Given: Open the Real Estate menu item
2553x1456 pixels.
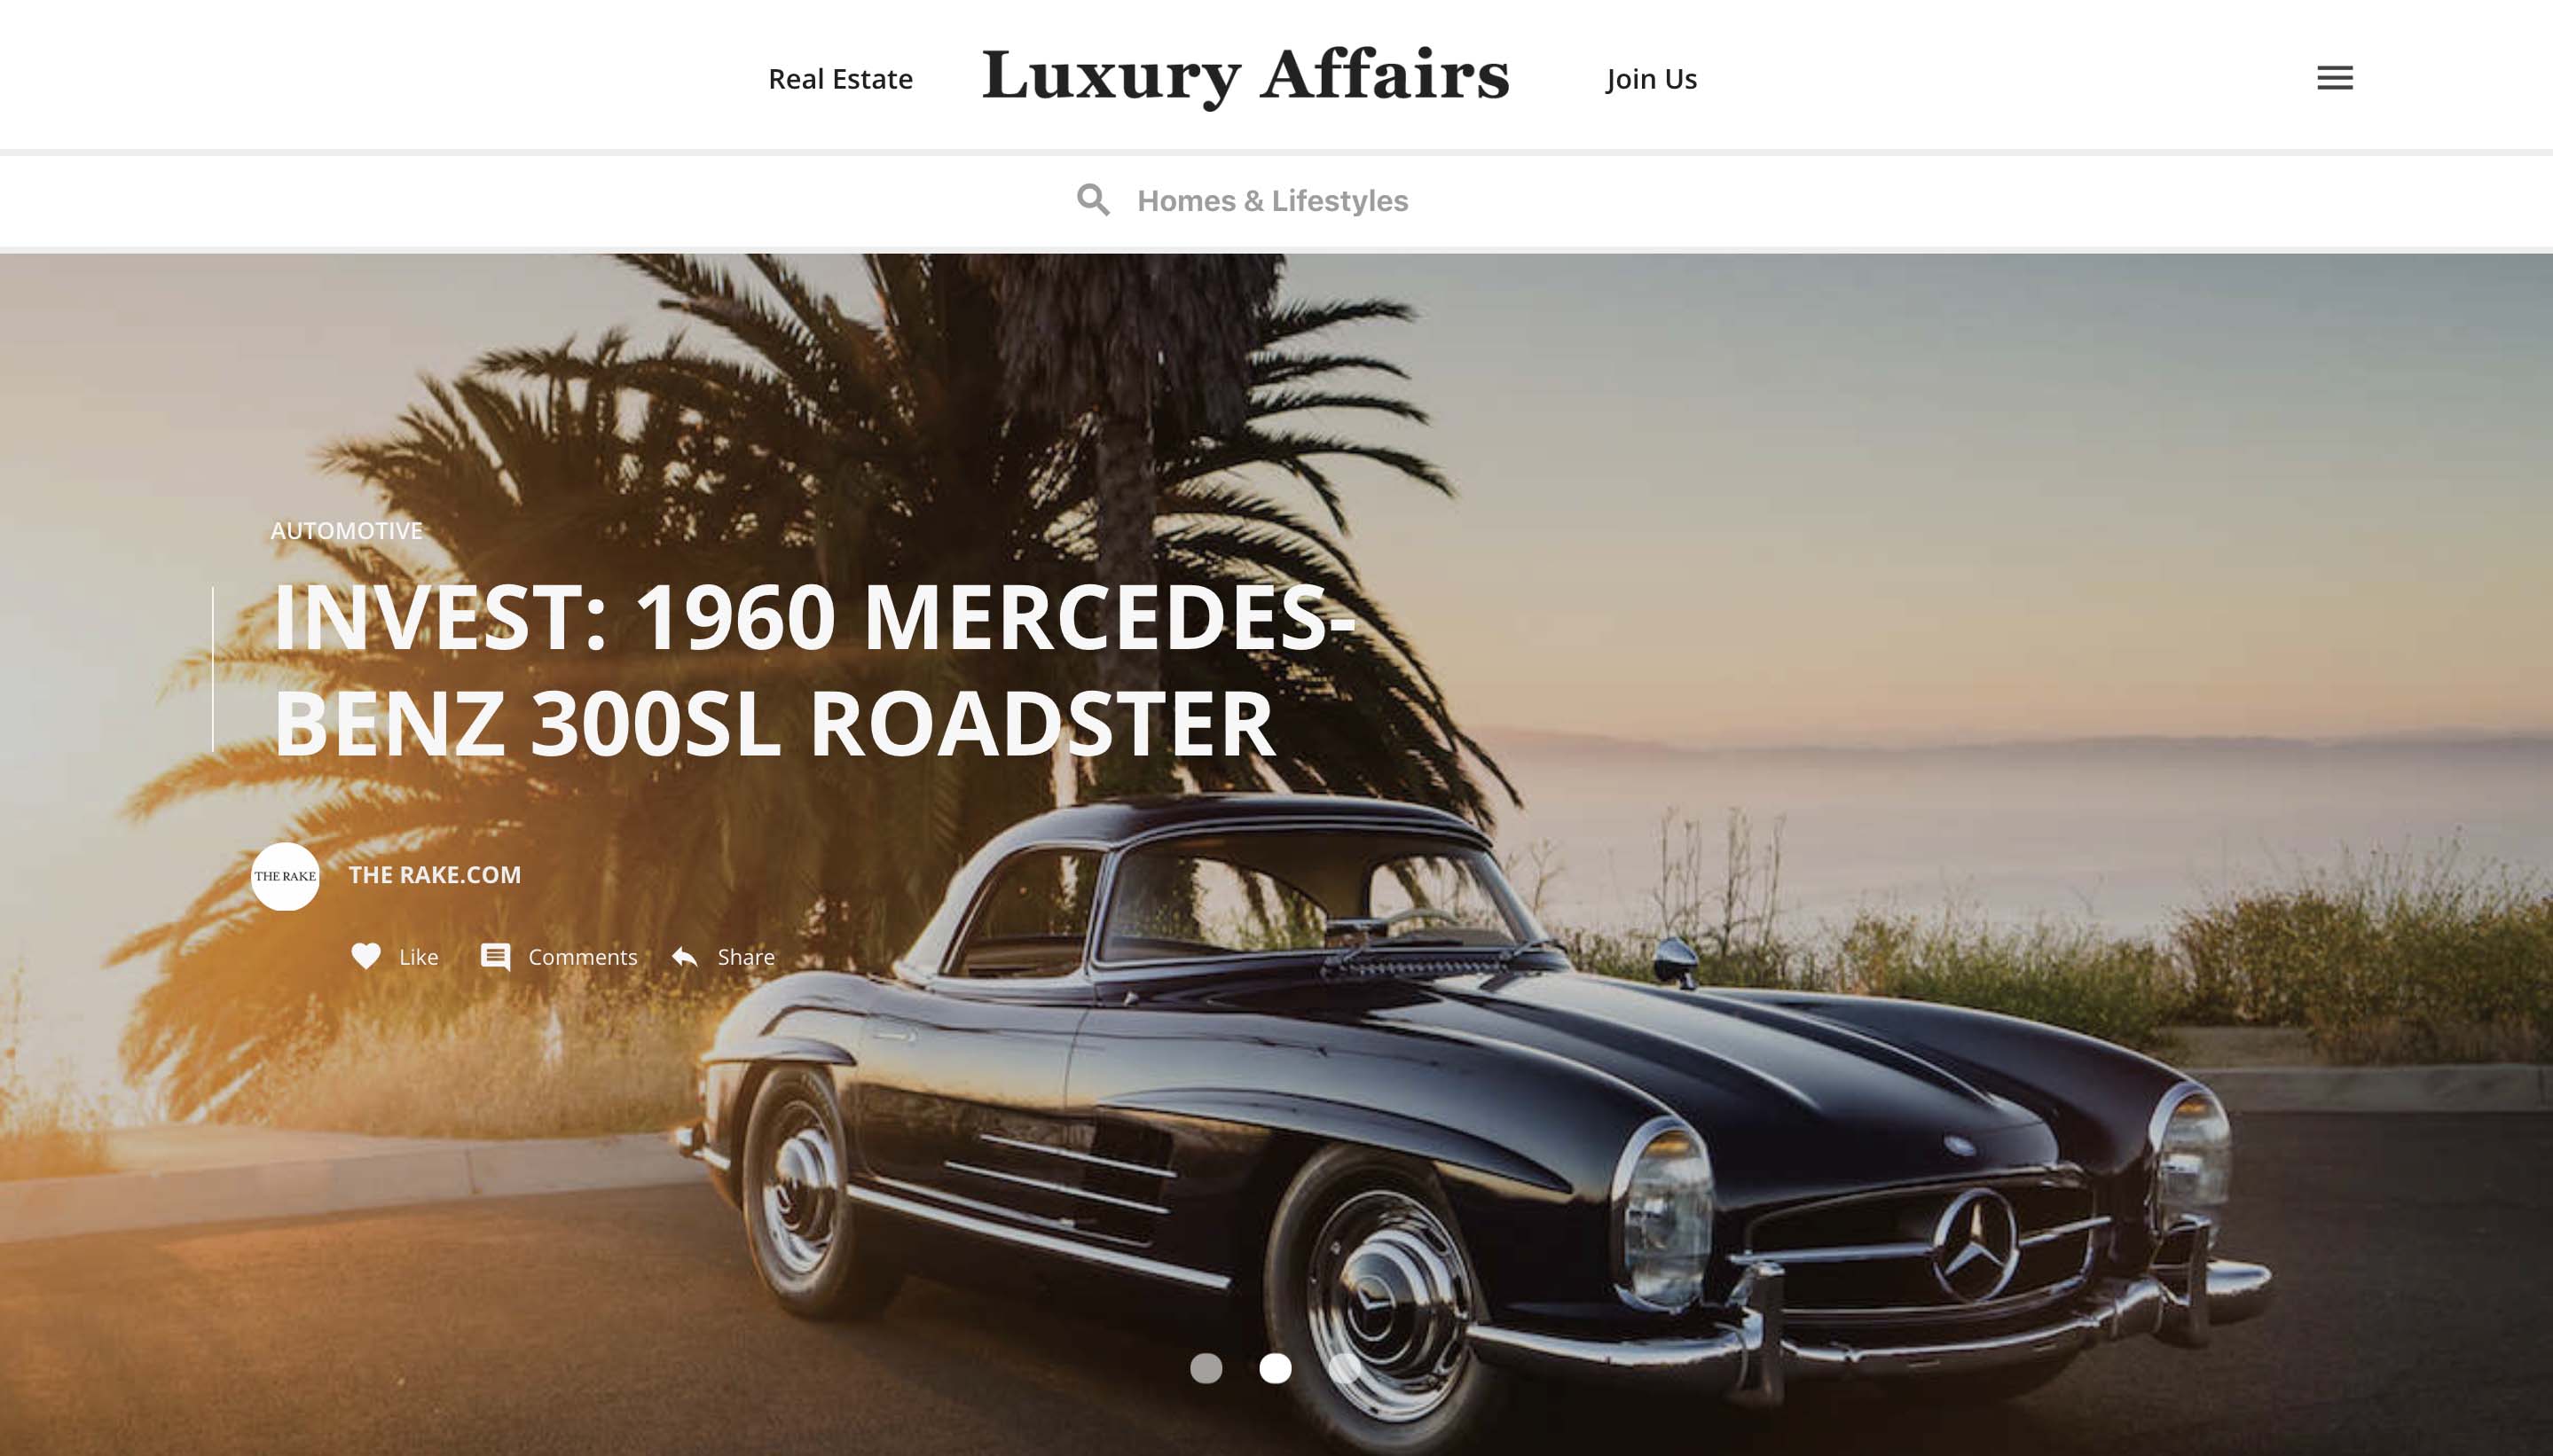Looking at the screenshot, I should [840, 79].
